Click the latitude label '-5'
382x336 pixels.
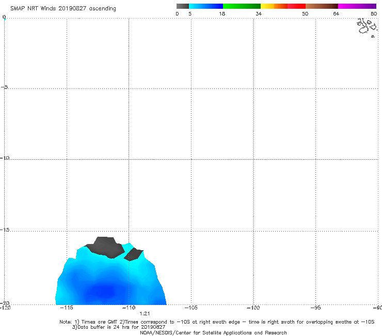coord(5,87)
